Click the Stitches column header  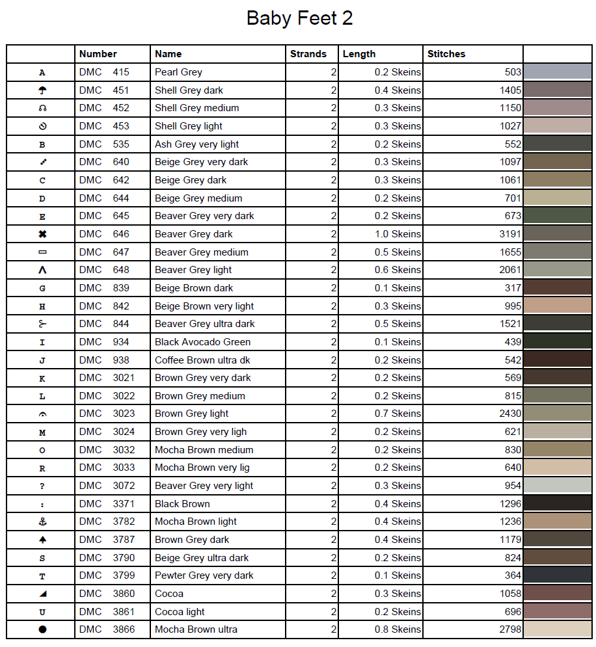coord(446,54)
